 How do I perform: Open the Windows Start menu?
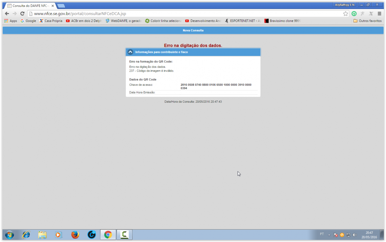pyautogui.click(x=9, y=235)
